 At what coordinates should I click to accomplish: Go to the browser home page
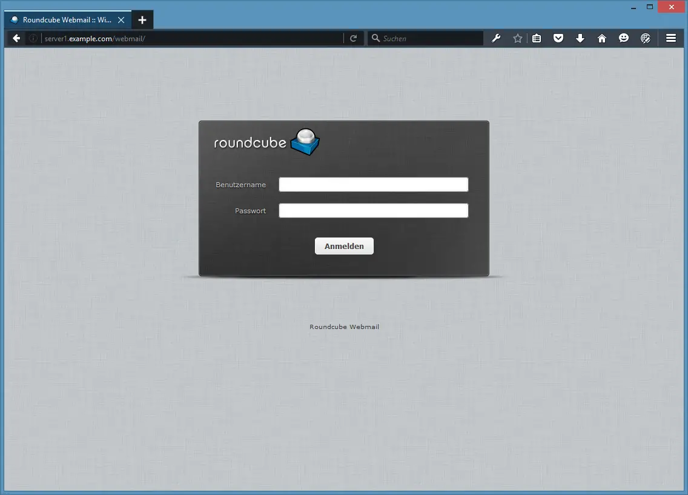[602, 38]
